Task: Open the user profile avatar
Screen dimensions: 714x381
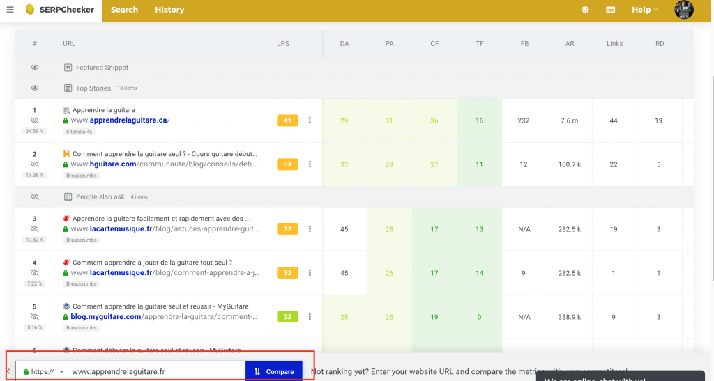Action: tap(683, 10)
